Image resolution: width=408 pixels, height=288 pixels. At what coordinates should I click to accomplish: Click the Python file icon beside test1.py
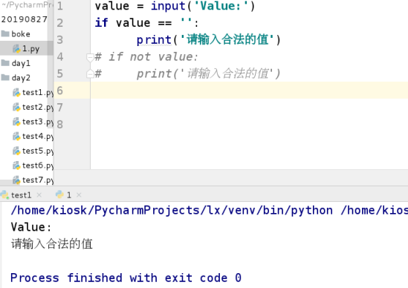[16, 93]
